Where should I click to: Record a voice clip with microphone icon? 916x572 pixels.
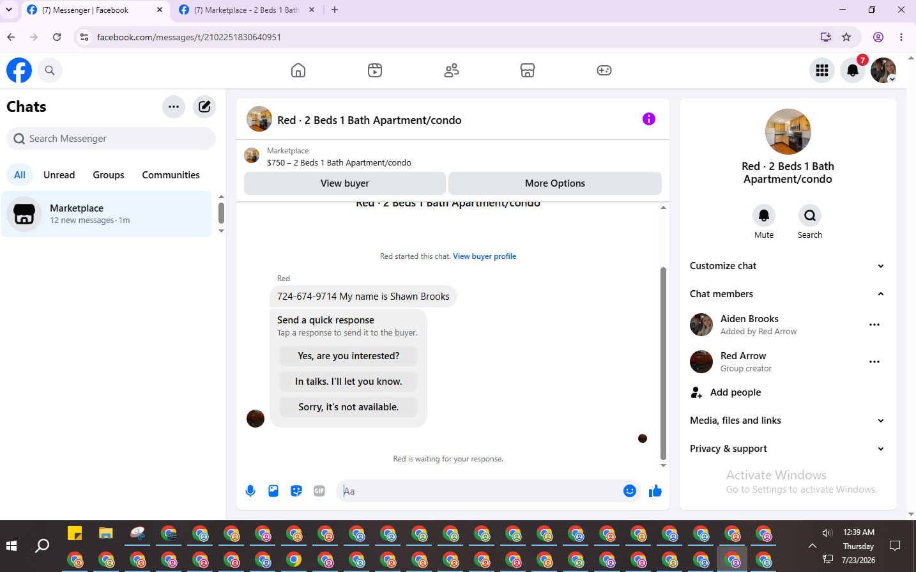(250, 491)
